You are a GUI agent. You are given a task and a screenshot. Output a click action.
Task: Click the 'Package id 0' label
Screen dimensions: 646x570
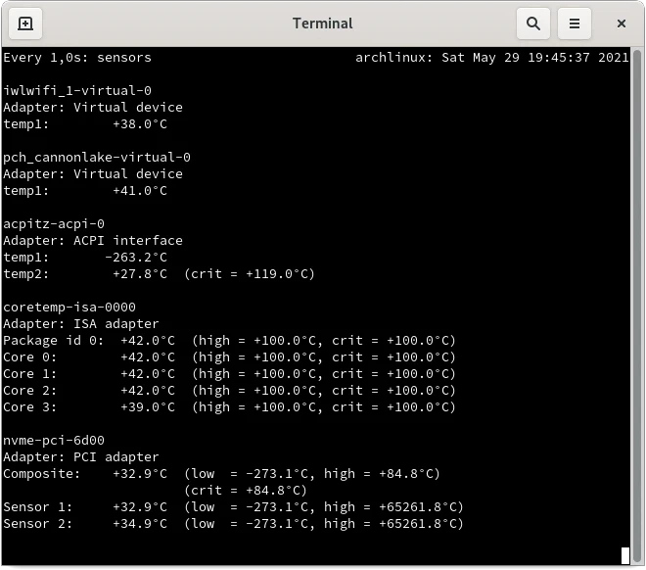[53, 341]
